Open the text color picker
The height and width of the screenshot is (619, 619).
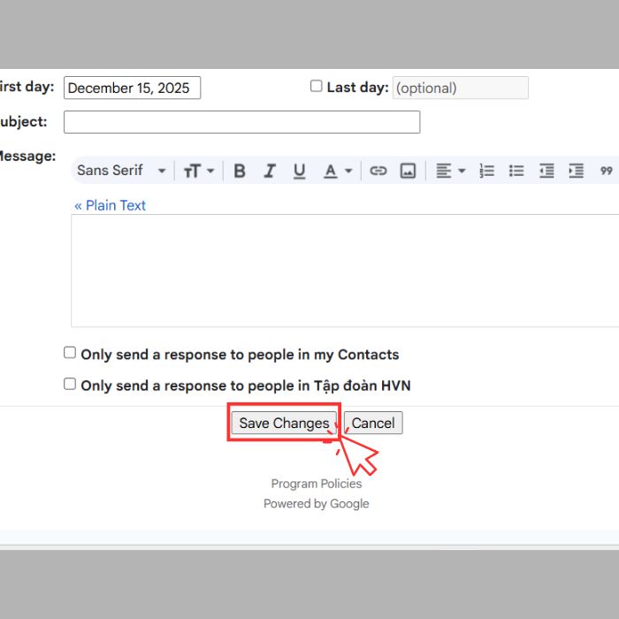click(x=338, y=171)
